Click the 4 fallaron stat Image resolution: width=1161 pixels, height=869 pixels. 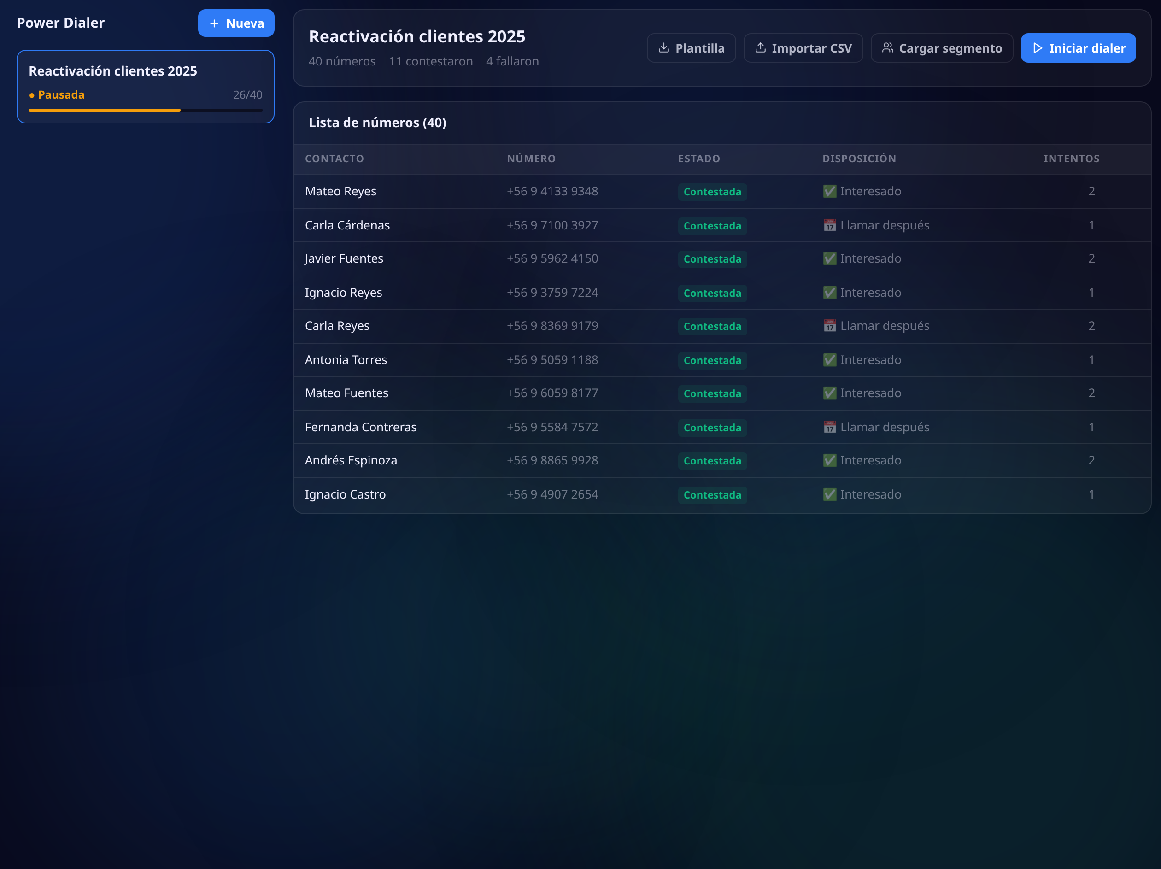tap(512, 61)
